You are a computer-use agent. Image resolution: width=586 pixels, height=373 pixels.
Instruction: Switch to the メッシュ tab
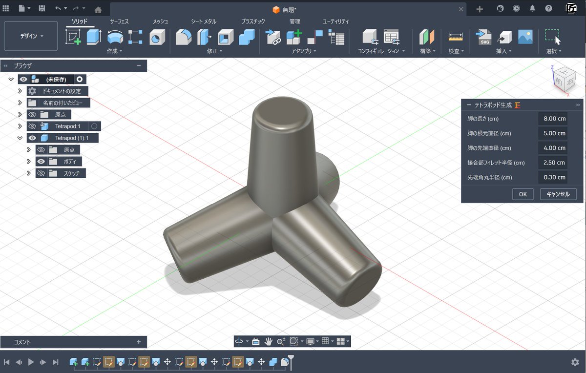point(160,21)
